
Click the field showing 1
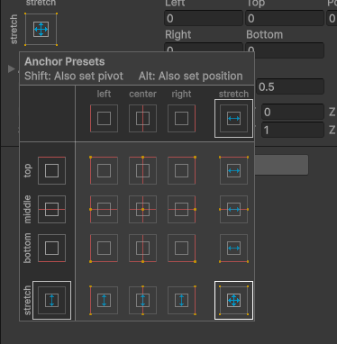point(293,130)
